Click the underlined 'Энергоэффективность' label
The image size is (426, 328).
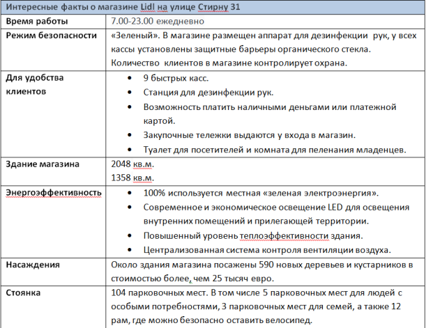[x=52, y=192]
